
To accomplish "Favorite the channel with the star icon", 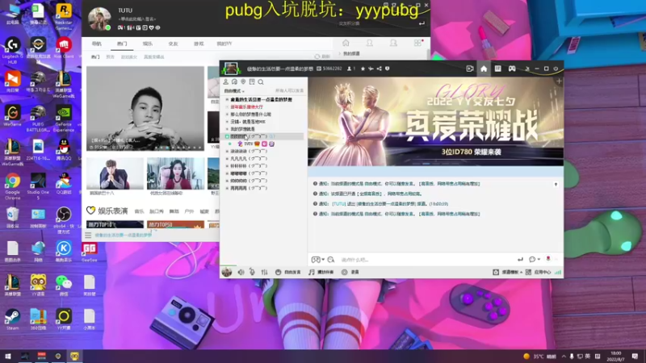I will point(363,69).
